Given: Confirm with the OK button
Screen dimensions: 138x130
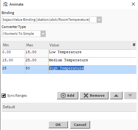Looking at the screenshot, I should click(58, 125).
